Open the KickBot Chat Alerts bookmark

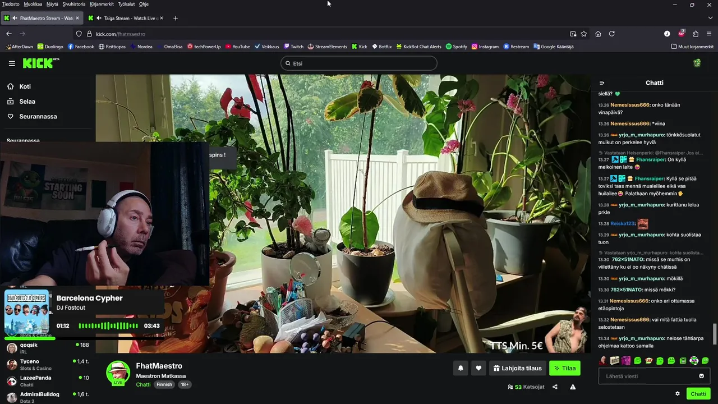pos(419,47)
